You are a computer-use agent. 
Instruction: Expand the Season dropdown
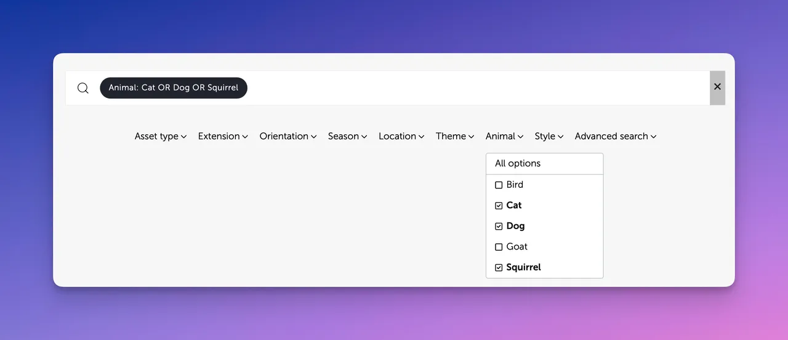tap(347, 136)
